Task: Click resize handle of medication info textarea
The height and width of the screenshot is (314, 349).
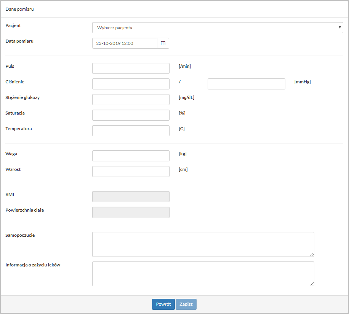Action: point(312,284)
